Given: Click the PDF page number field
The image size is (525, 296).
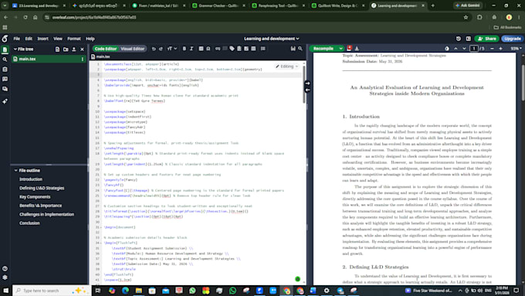Looking at the screenshot, I should click(474, 49).
